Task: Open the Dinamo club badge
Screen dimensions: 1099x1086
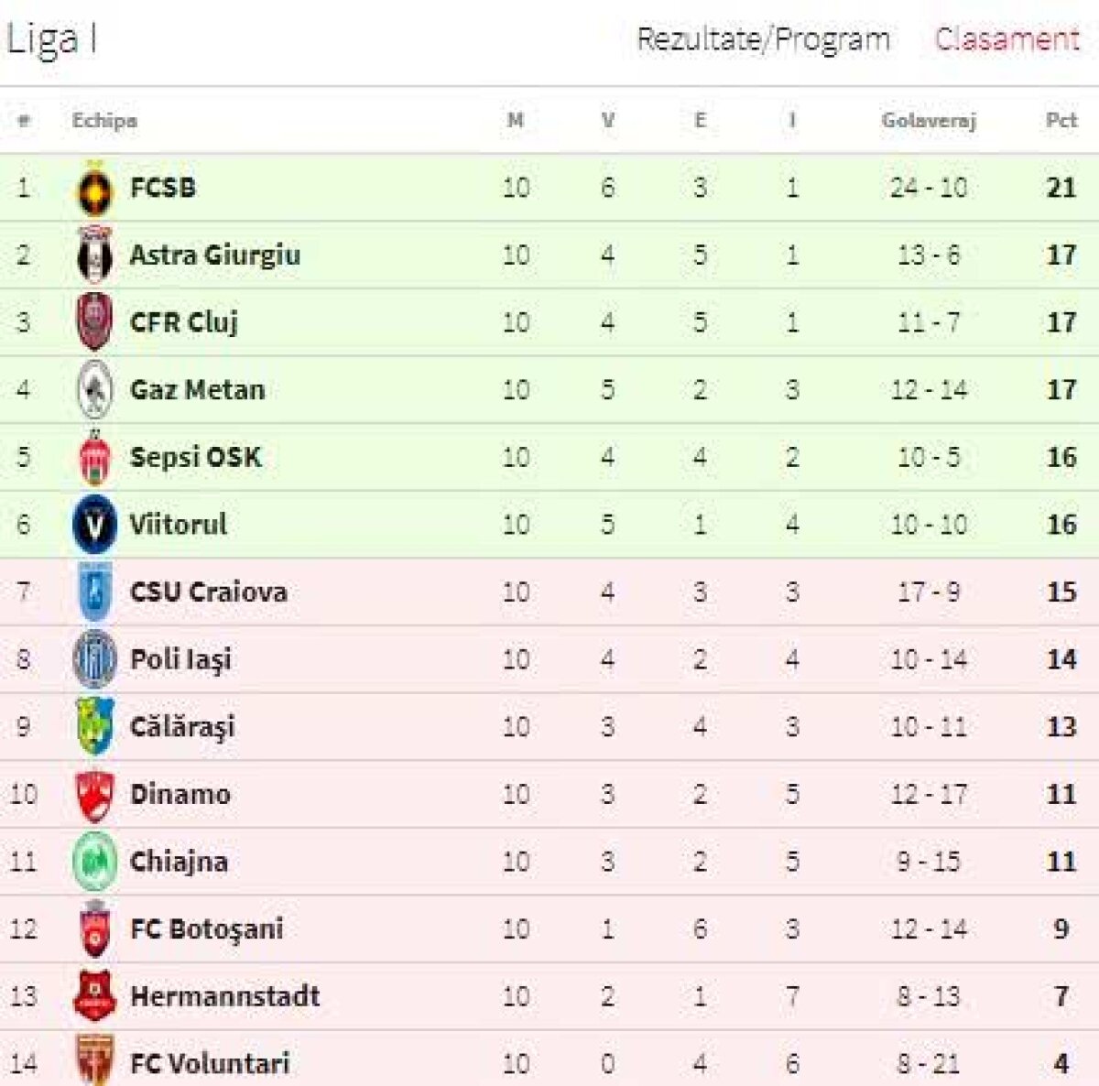Action: point(94,793)
